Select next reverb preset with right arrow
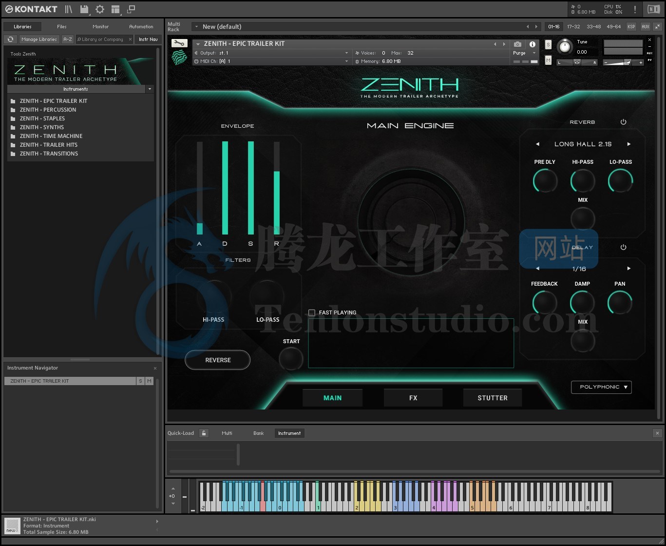This screenshot has width=666, height=546. (629, 144)
